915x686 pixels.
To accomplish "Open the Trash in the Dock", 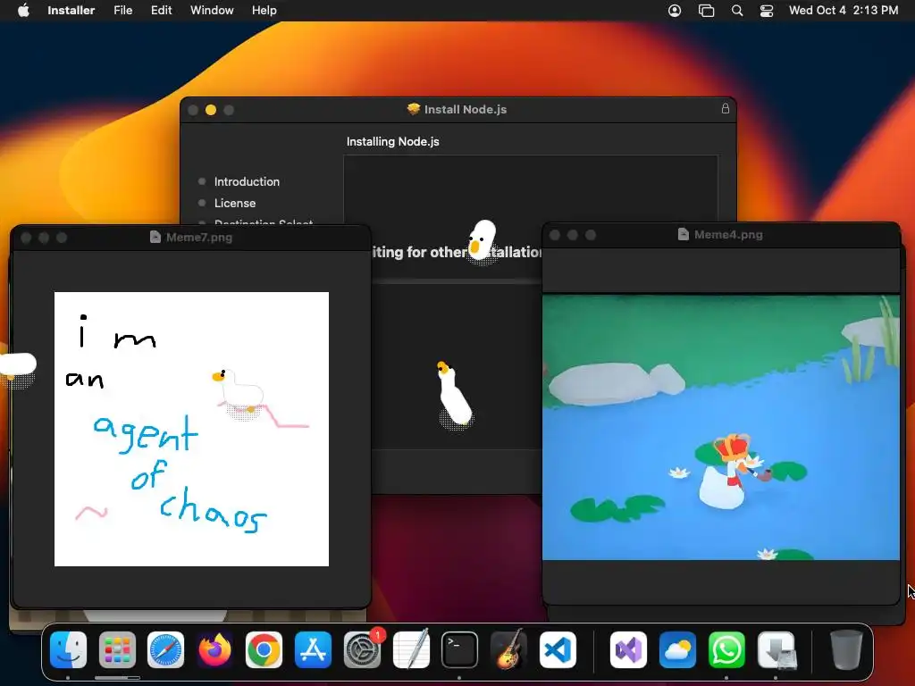I will [x=846, y=649].
